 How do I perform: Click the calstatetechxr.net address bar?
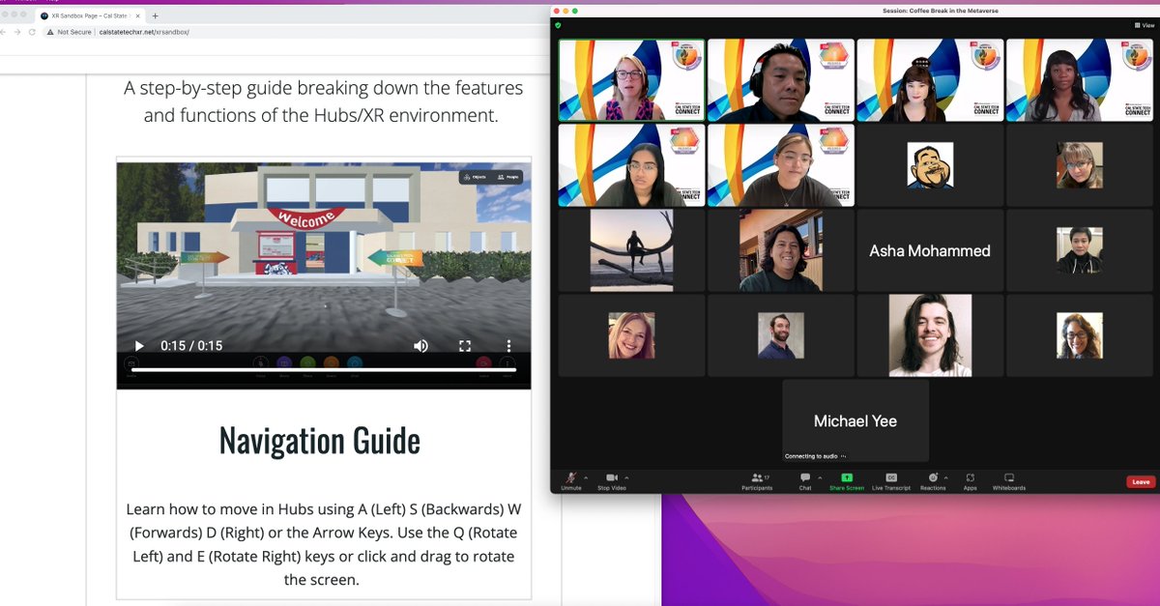[144, 32]
